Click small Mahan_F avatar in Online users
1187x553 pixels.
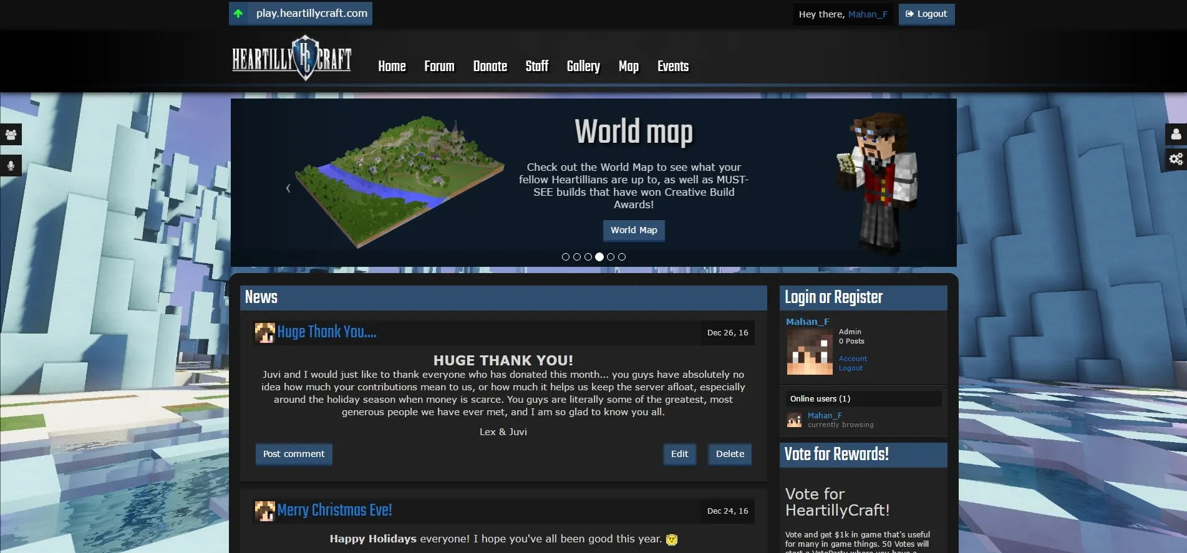[x=794, y=420]
